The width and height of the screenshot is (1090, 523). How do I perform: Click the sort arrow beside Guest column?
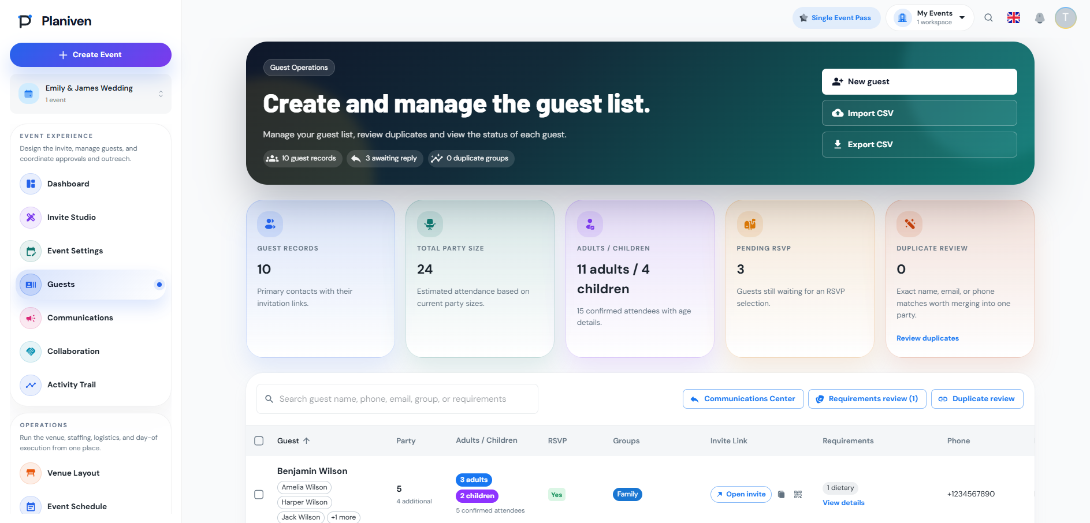tap(307, 440)
